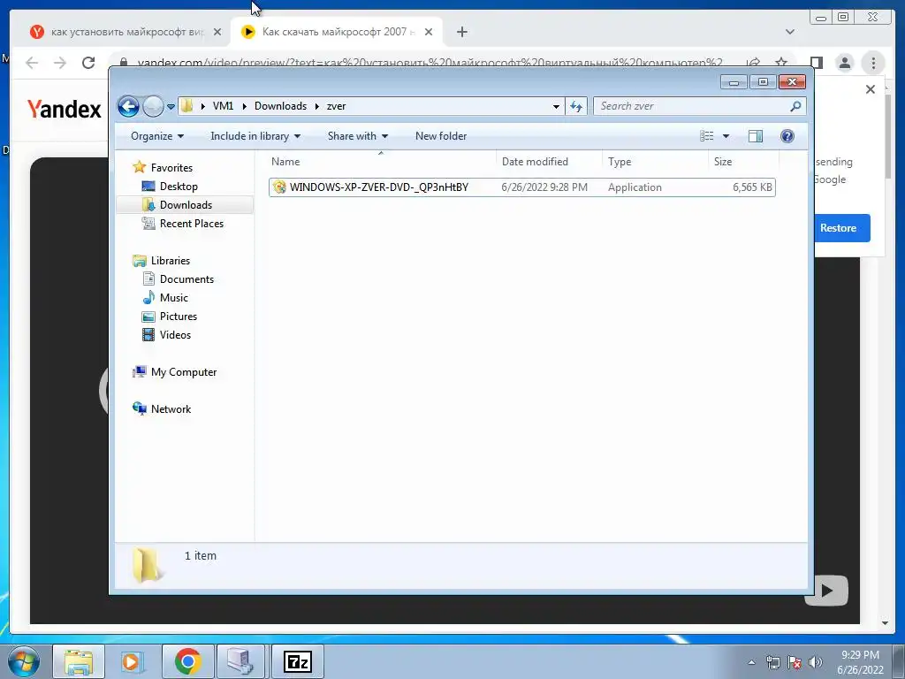
Task: Open the Documents library
Action: (x=186, y=278)
